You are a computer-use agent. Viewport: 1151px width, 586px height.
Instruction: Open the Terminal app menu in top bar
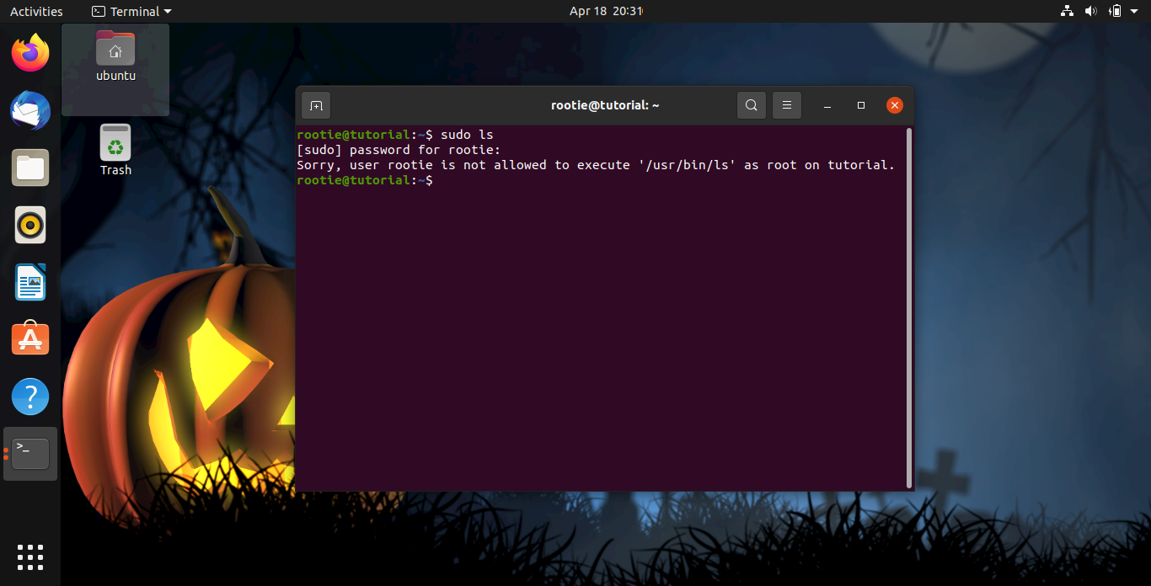coord(131,11)
